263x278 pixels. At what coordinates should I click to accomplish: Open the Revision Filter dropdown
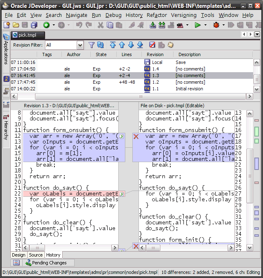[80, 45]
